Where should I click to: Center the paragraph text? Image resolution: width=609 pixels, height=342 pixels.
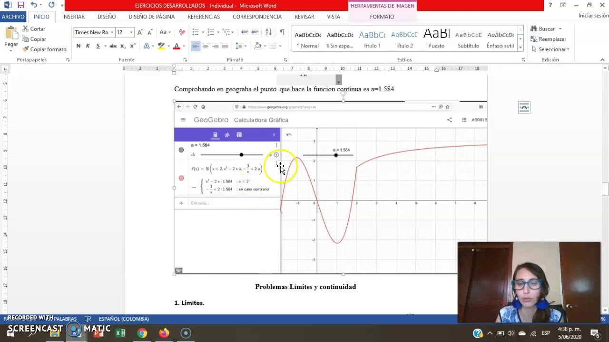point(206,46)
